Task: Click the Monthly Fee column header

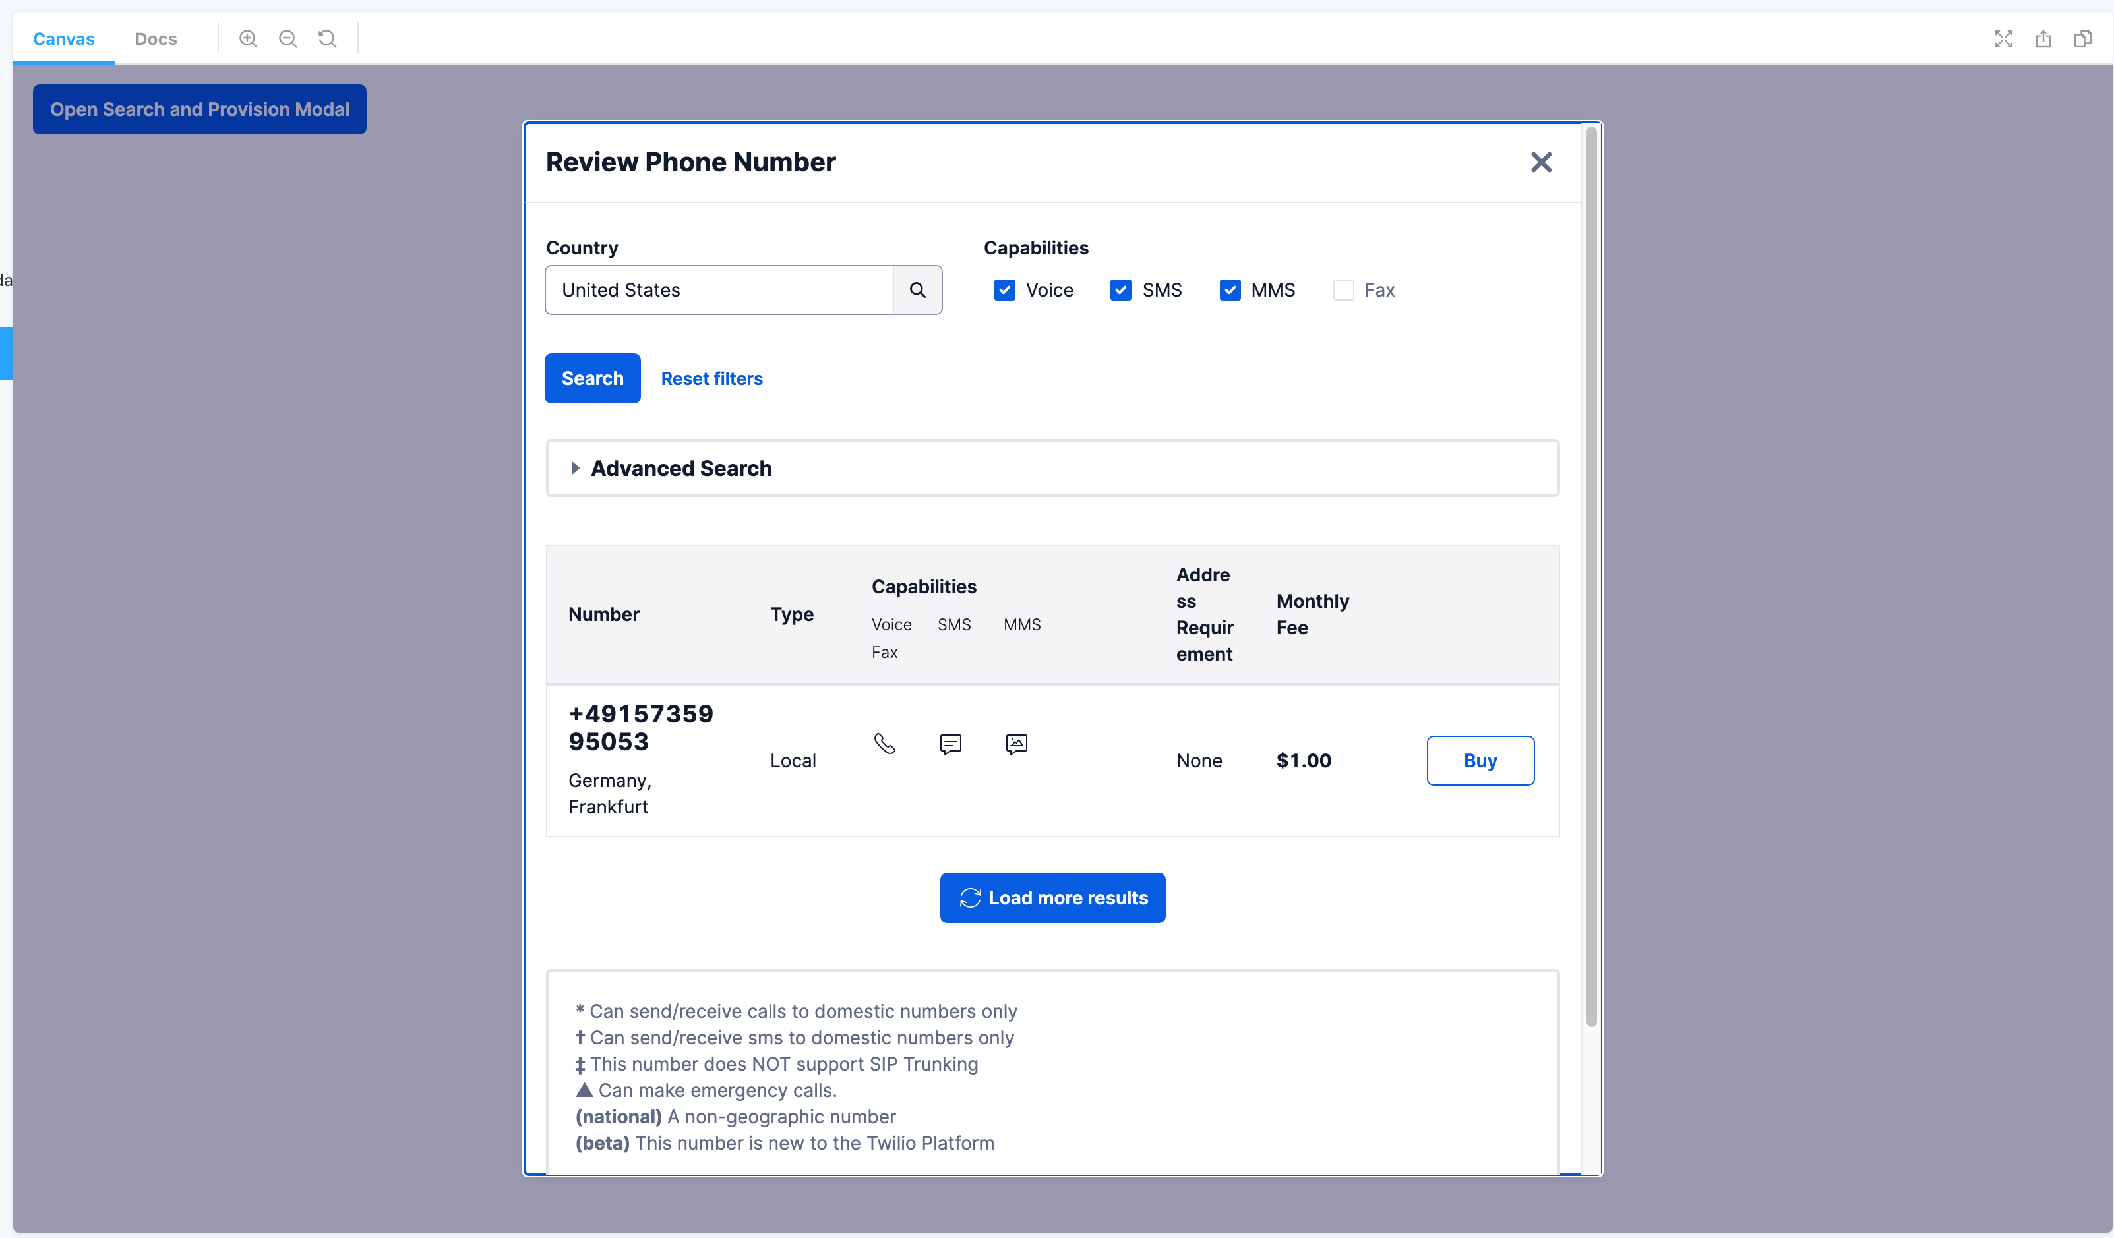Action: point(1312,614)
